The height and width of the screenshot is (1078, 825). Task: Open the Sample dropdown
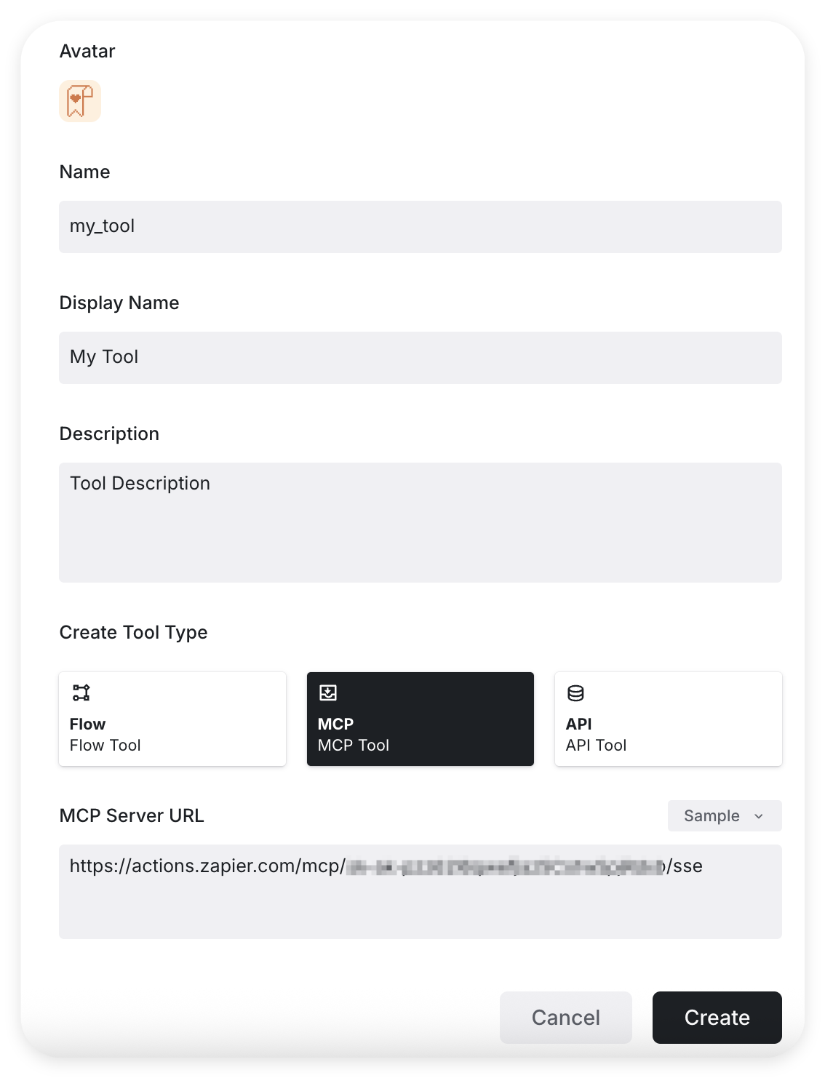click(712, 815)
